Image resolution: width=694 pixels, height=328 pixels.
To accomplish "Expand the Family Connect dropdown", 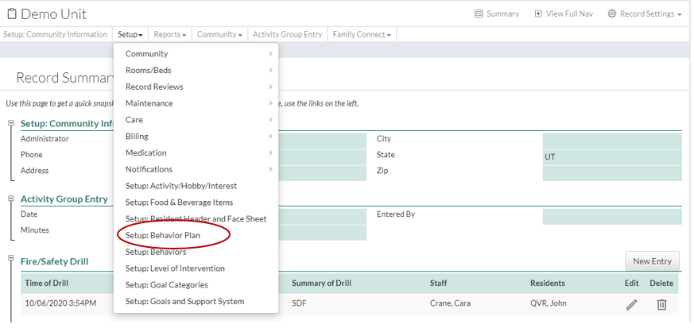I will (x=362, y=35).
